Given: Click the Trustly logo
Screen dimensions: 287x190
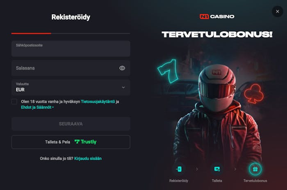Looking at the screenshot, I should [85, 142].
